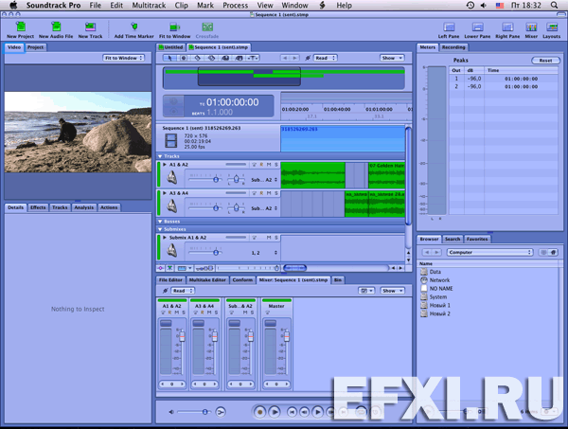Arm record on track A3 & A4
The image size is (568, 429).
(x=261, y=193)
